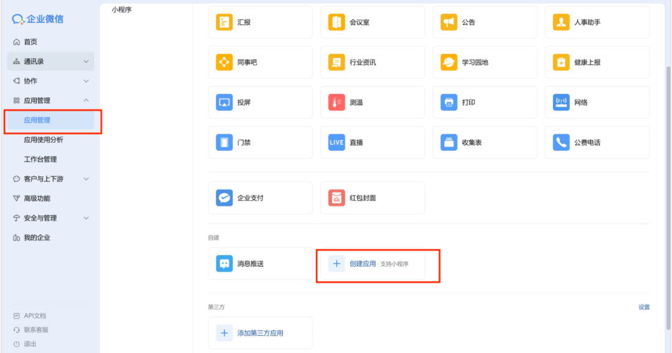672x353 pixels.
Task: Click the 学习园地 app icon
Action: (449, 63)
